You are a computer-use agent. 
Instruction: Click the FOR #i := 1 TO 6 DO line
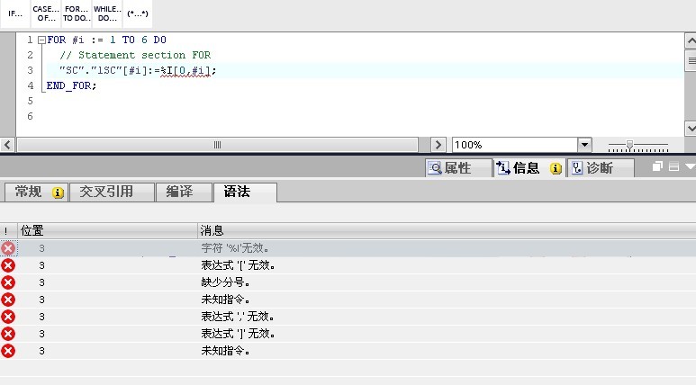point(106,40)
